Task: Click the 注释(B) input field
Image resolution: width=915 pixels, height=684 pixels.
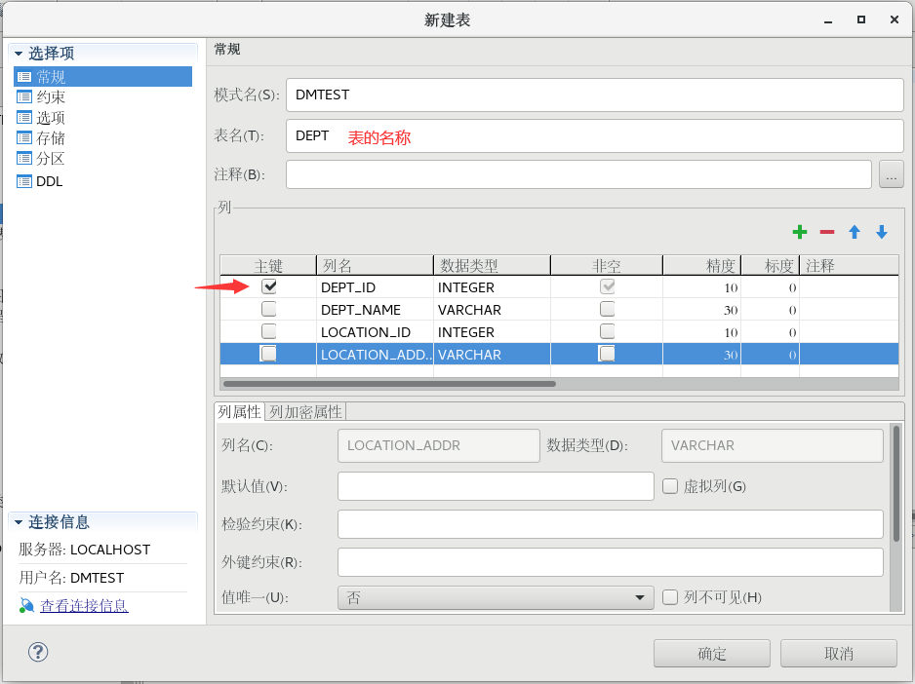Action: (578, 174)
